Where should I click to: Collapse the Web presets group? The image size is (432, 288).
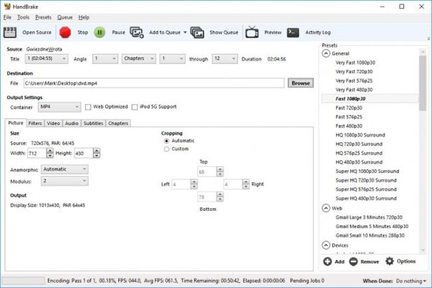coord(326,208)
